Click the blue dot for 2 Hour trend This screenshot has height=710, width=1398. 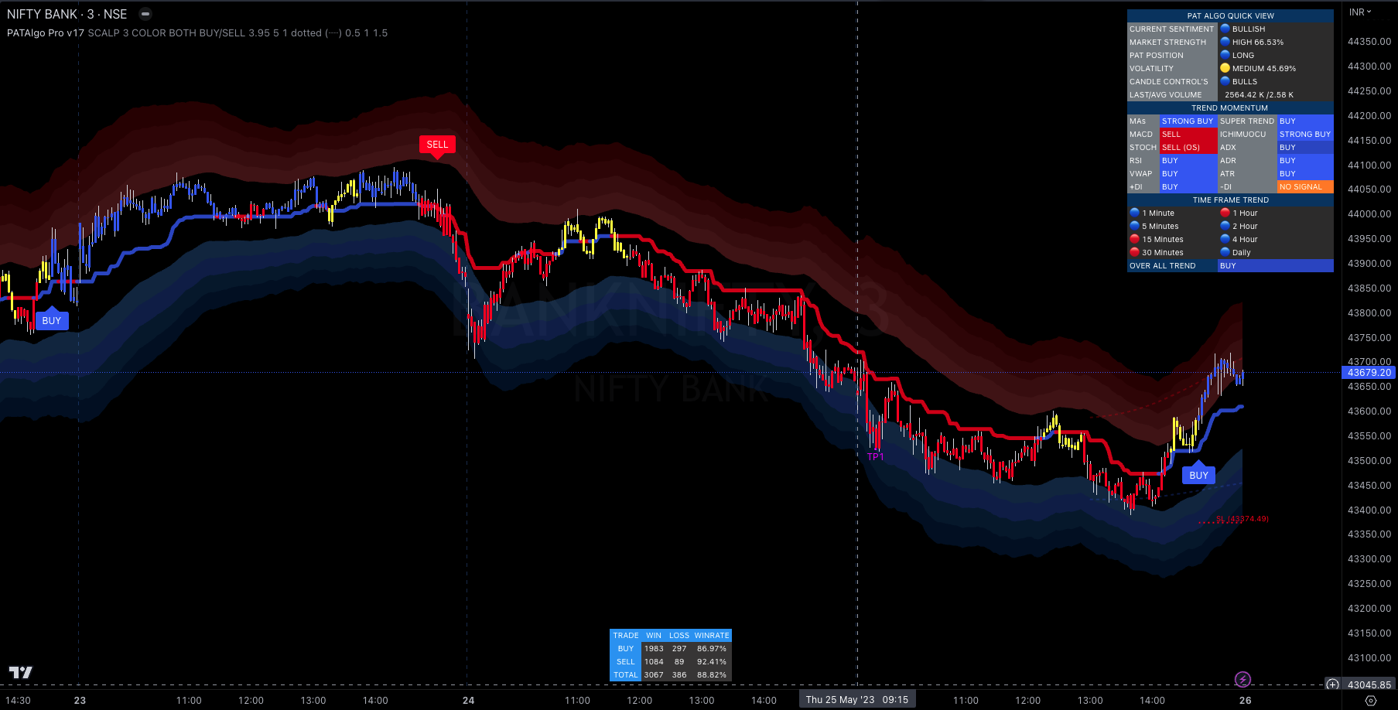tap(1225, 226)
